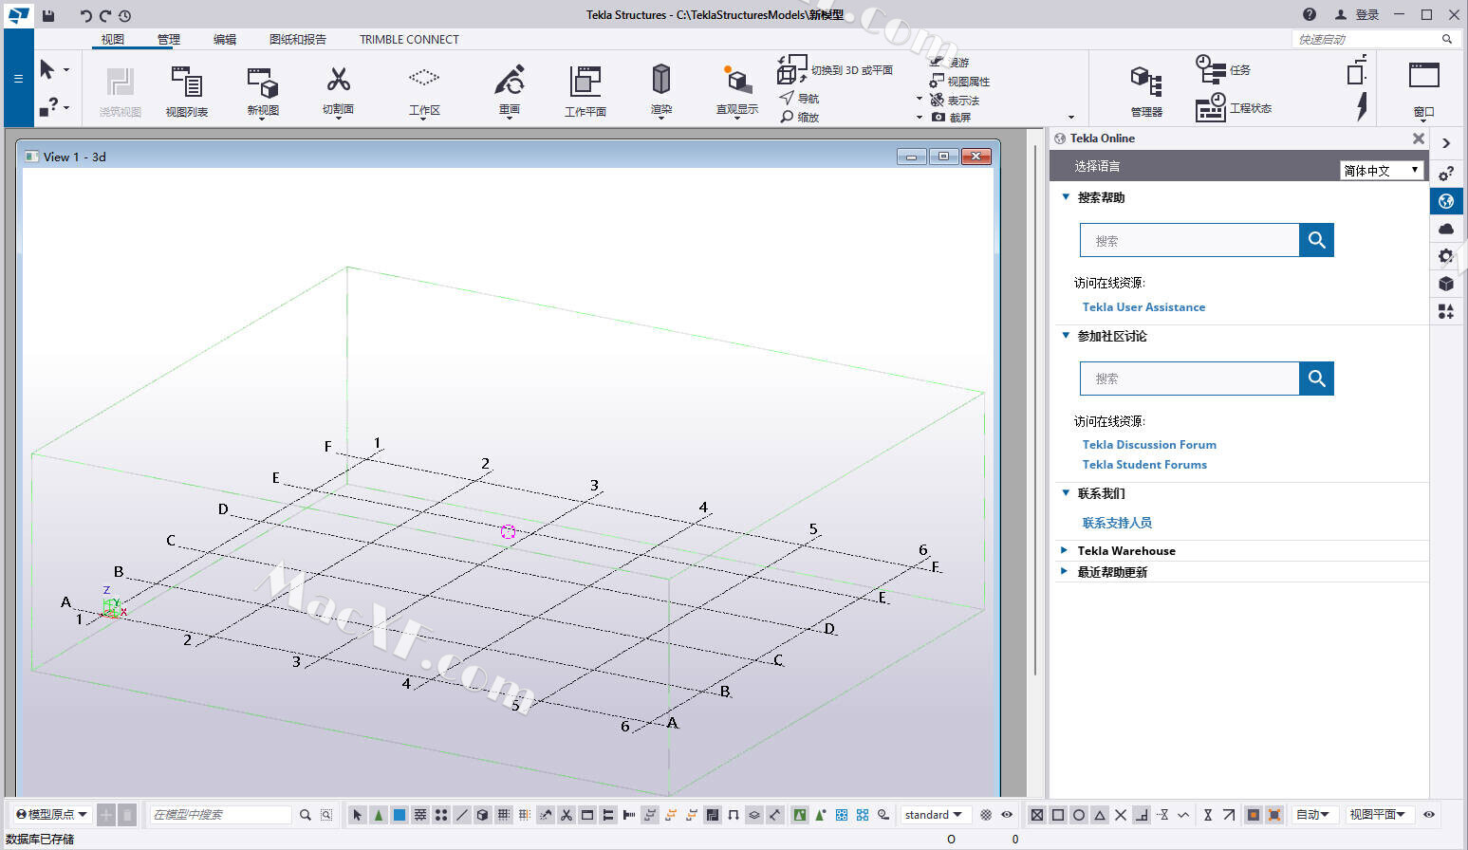Switch to the 编辑 ribbon tab
The width and height of the screenshot is (1468, 850).
[x=225, y=39]
